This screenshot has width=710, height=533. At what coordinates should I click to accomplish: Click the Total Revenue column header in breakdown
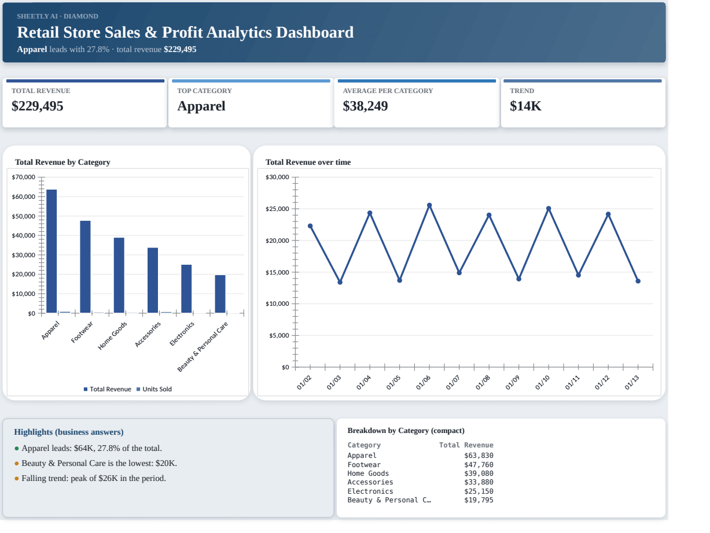[466, 445]
